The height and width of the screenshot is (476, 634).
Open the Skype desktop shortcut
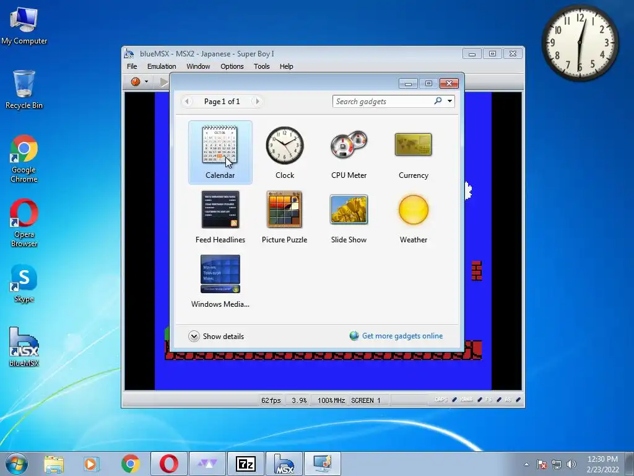24,283
